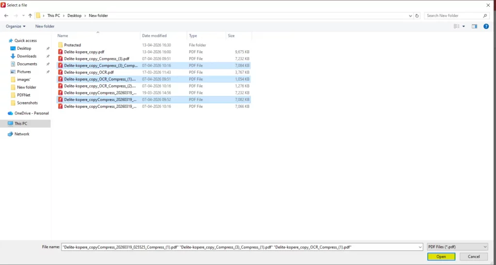Click Desktop in the breadcrumb path

point(74,15)
